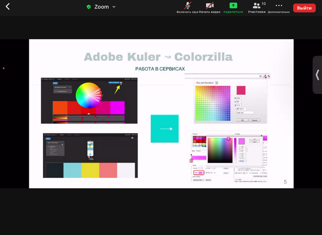Pick the magenta swatch in the upper palette
This screenshot has width=322, height=235.
pos(118,108)
